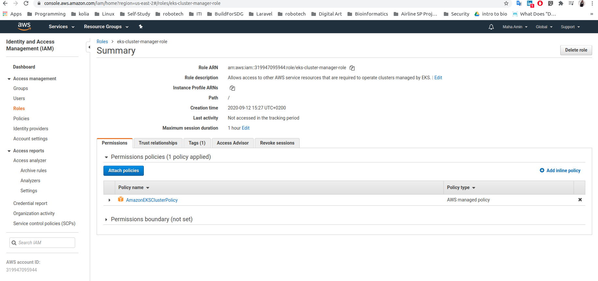The image size is (598, 281).
Task: Open the AmazonEKSClusterPolicy link
Action: pos(152,200)
